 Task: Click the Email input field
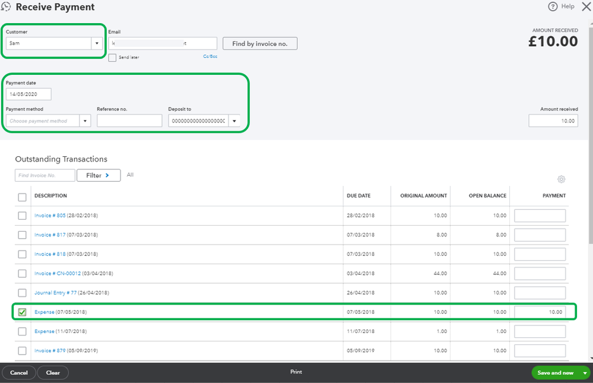[x=163, y=43]
